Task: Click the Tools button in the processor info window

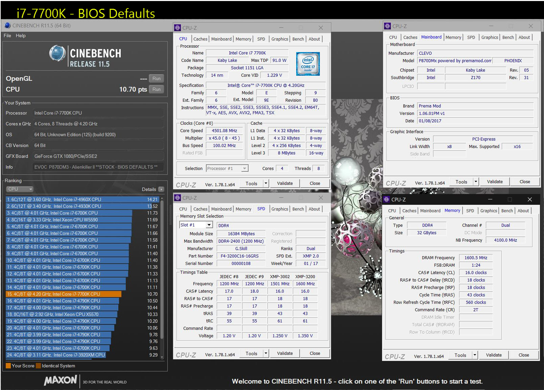Action: 252,184
